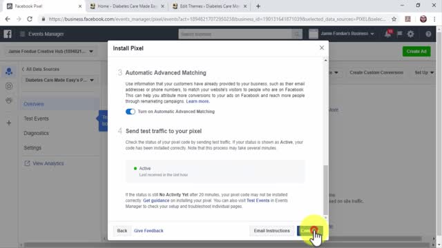Click the View Analytics external link icon
The image size is (442, 248).
tap(27, 163)
